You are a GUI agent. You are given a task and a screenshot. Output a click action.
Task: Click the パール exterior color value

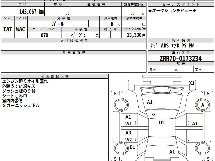[58, 24]
